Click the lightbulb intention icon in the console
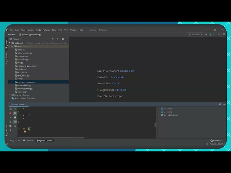 click(25, 132)
